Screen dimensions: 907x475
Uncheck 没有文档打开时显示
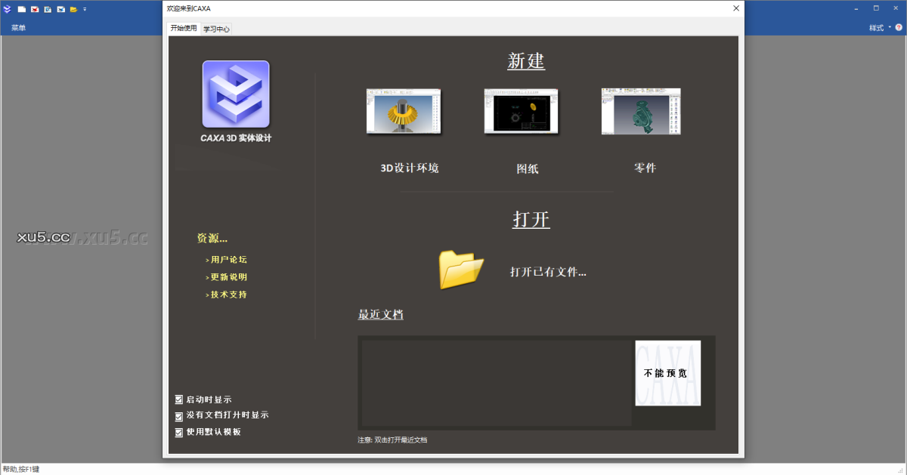point(179,415)
